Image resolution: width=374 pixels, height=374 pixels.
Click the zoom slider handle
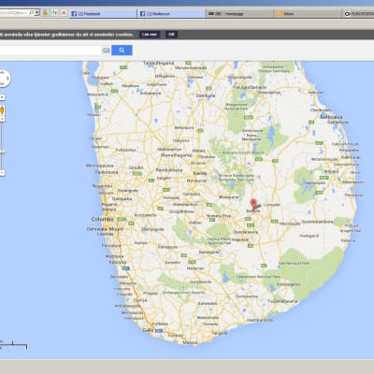click(x=2, y=151)
